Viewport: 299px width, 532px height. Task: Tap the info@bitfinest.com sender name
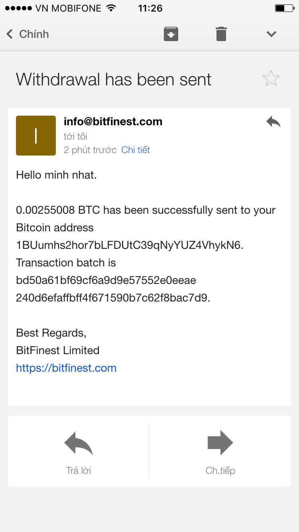113,122
